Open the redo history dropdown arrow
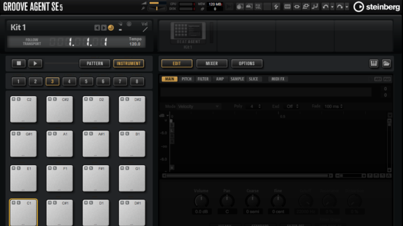The width and height of the screenshot is (403, 226). click(347, 7)
